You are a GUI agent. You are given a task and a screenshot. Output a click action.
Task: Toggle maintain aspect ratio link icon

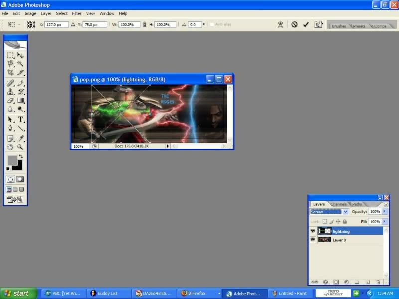tap(144, 24)
